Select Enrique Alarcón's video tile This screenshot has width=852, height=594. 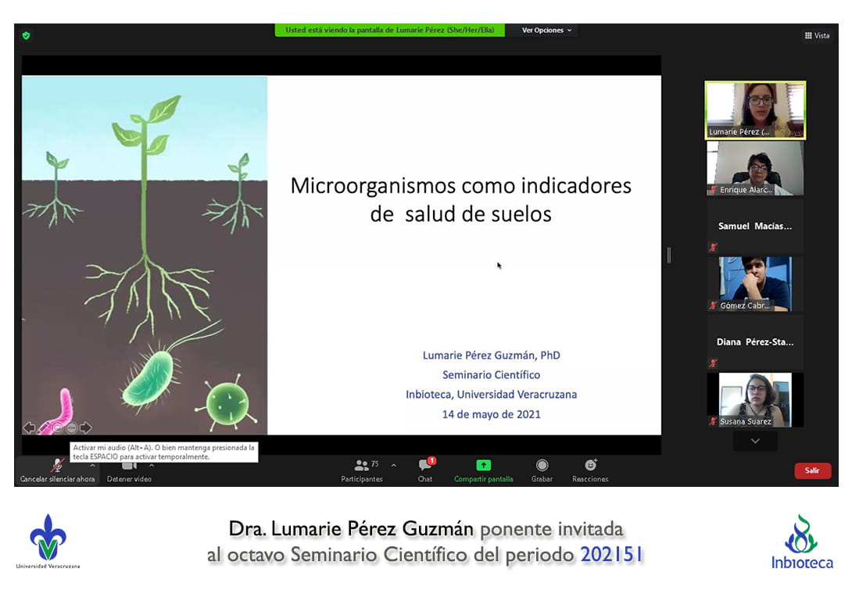point(755,168)
